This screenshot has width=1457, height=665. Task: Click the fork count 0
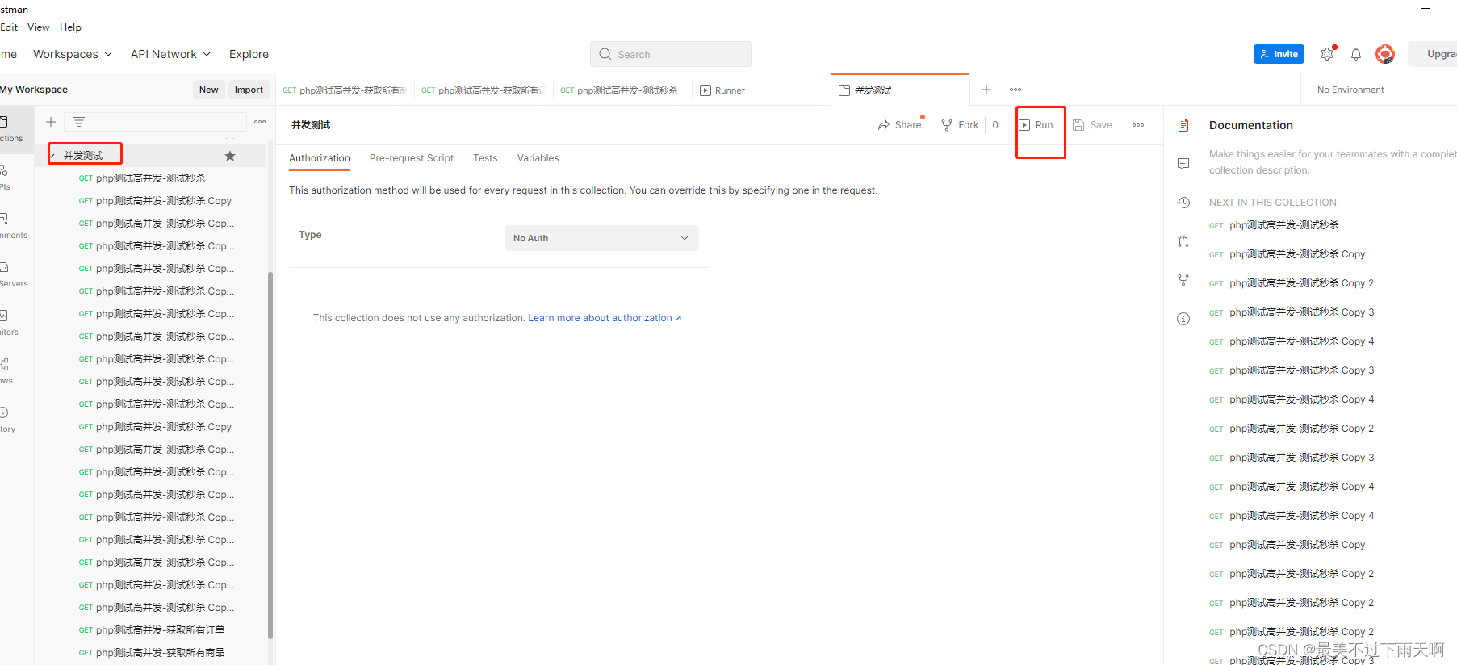(x=995, y=125)
